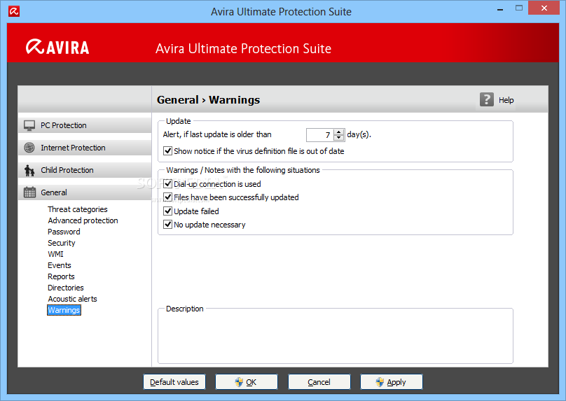Click the General calendar icon

point(29,192)
